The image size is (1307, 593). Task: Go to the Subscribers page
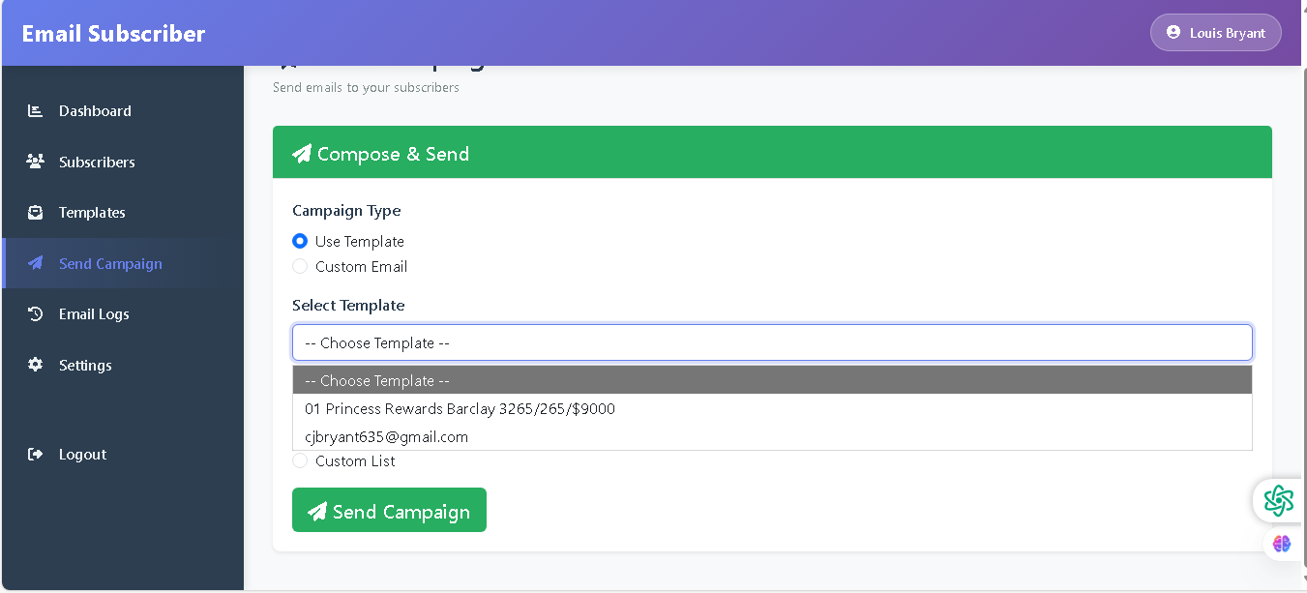coord(97,162)
